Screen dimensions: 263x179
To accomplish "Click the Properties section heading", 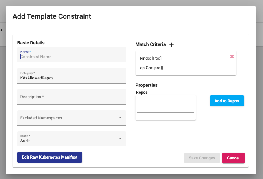I will pyautogui.click(x=146, y=85).
